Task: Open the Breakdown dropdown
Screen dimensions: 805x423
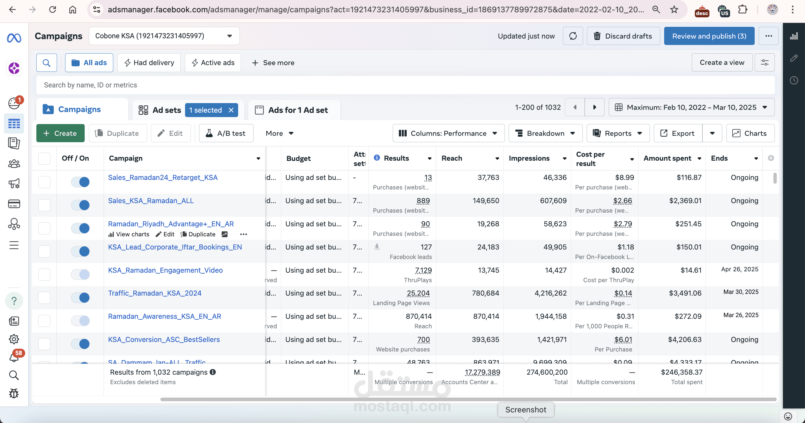Action: pos(545,133)
